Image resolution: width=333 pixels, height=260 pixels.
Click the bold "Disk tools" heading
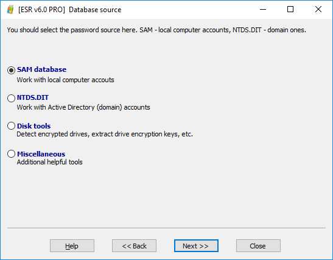point(33,126)
